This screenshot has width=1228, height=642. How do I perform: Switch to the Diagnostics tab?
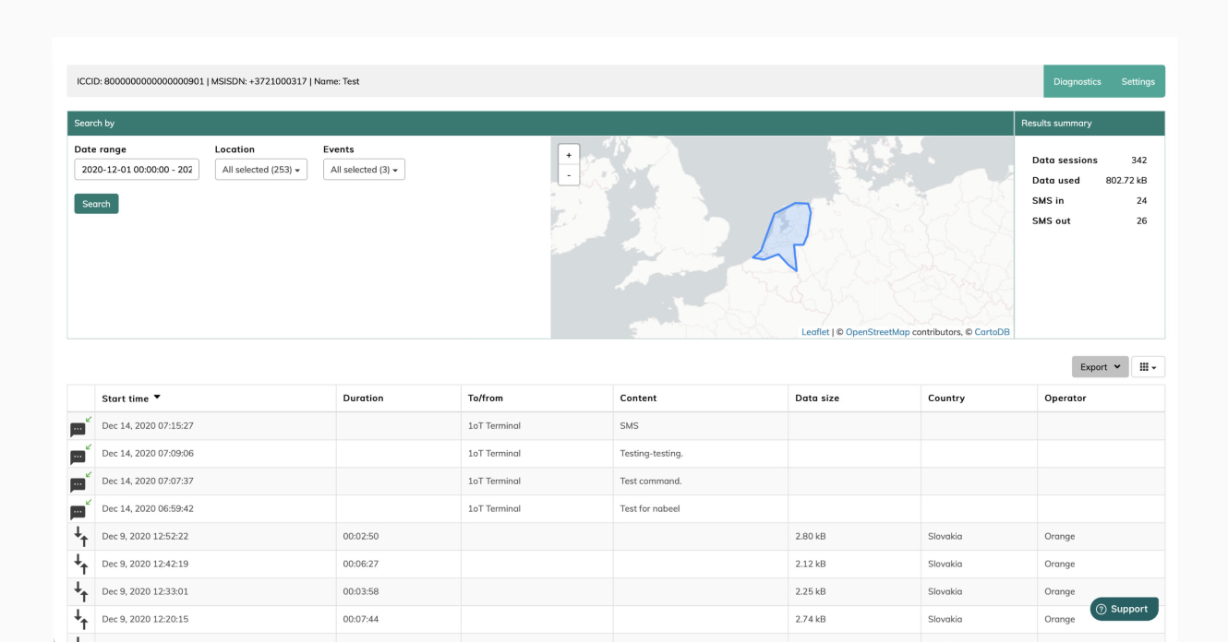point(1077,81)
